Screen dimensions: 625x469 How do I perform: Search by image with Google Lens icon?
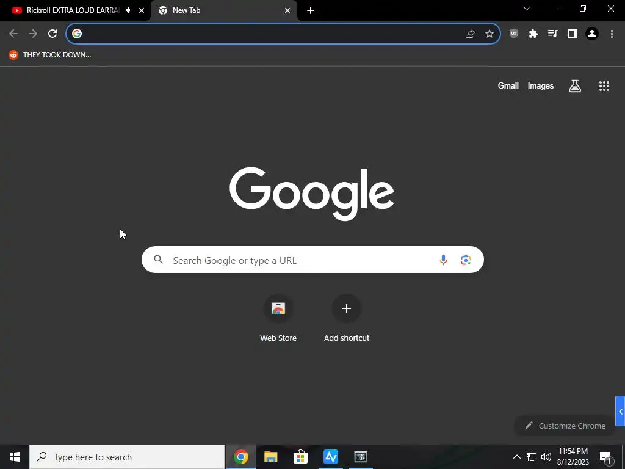466,260
